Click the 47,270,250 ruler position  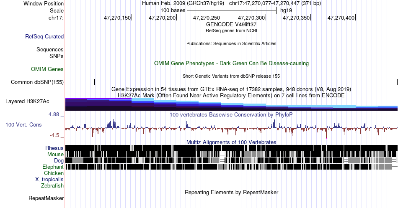(x=207, y=18)
